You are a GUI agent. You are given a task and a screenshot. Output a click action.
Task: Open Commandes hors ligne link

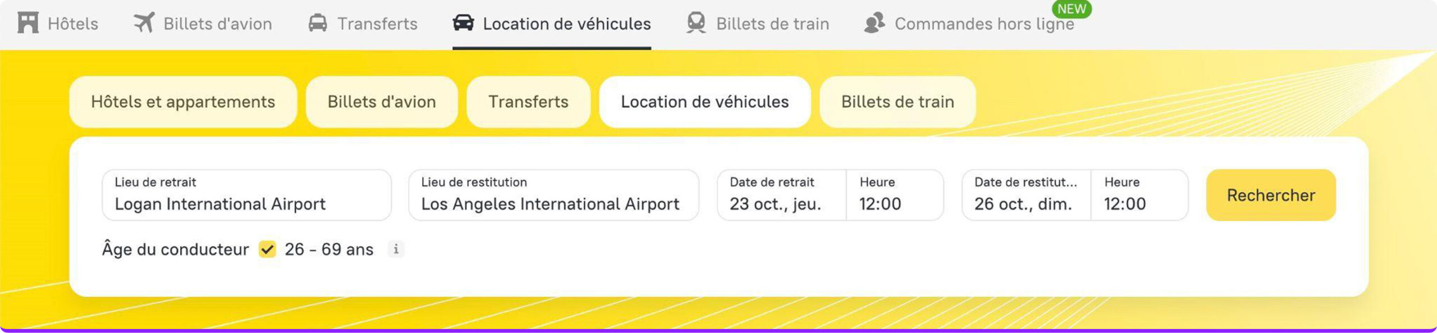[984, 24]
